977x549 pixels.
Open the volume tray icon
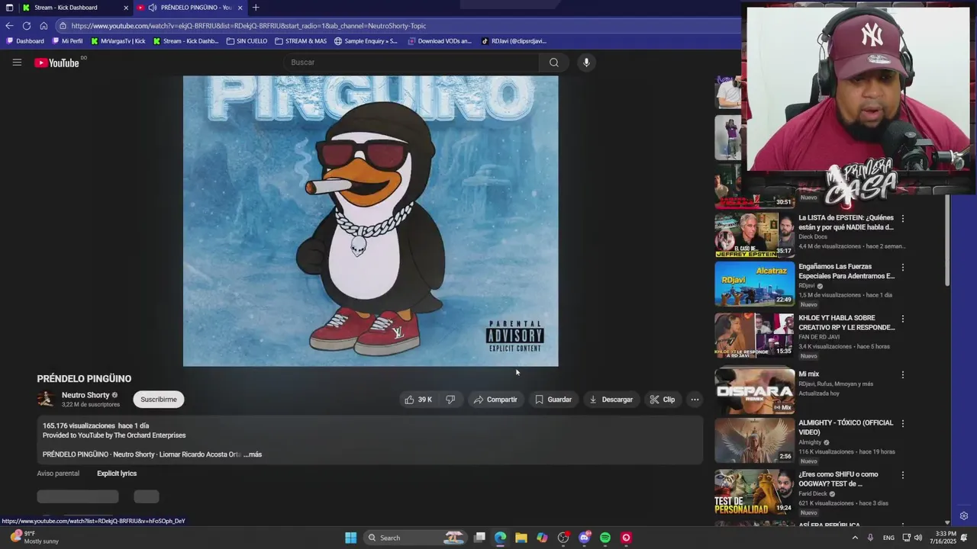917,538
